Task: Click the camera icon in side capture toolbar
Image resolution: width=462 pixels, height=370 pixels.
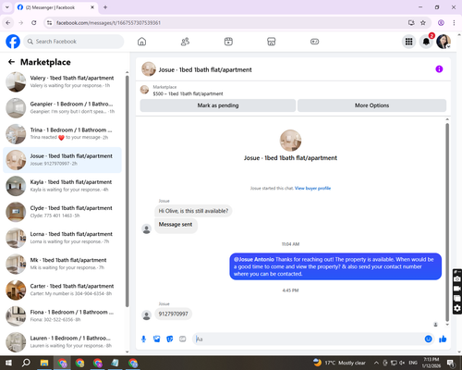Action: tap(457, 279)
